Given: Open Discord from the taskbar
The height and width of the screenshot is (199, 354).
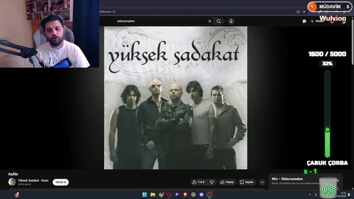Looking at the screenshot, I should coord(202,195).
